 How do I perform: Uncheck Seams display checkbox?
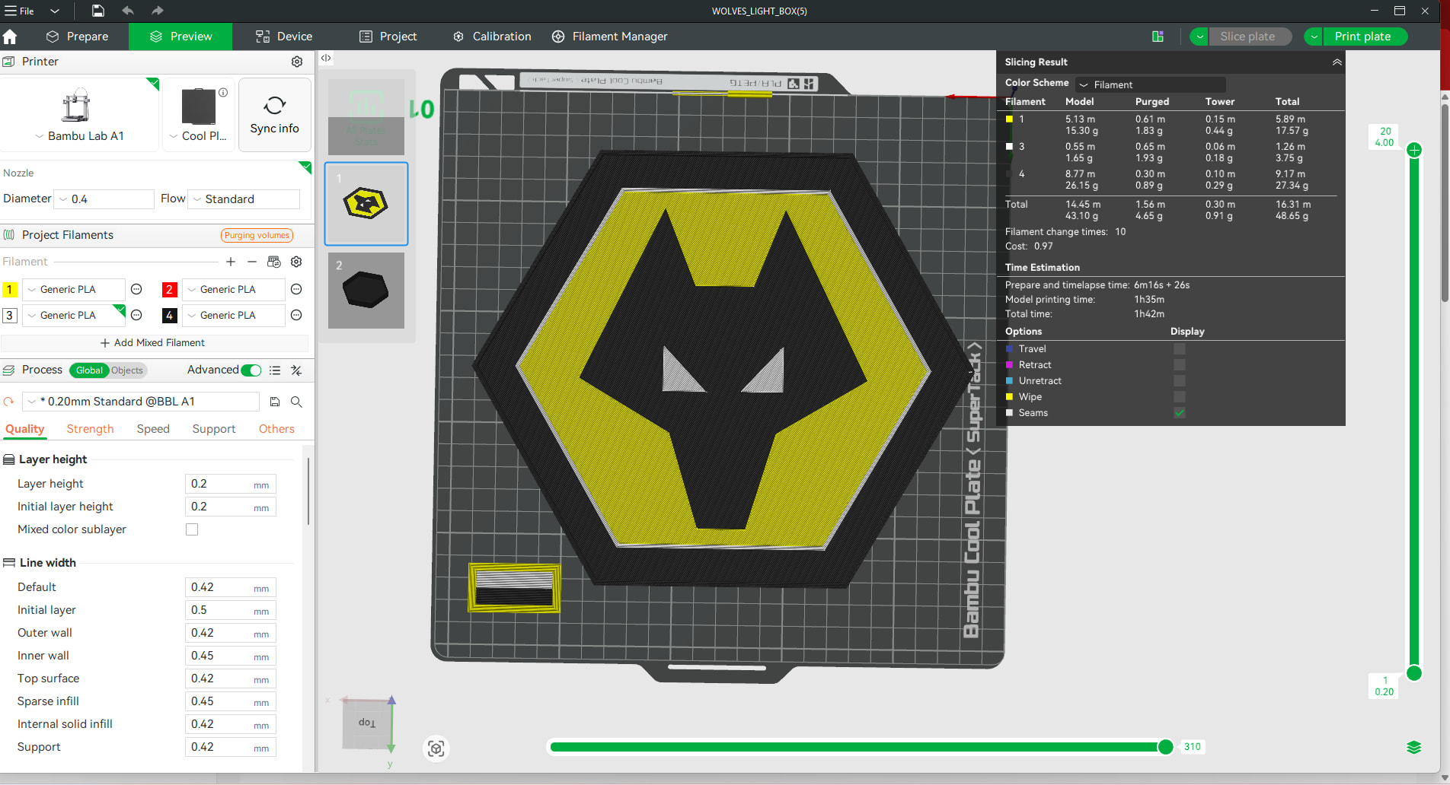1180,413
